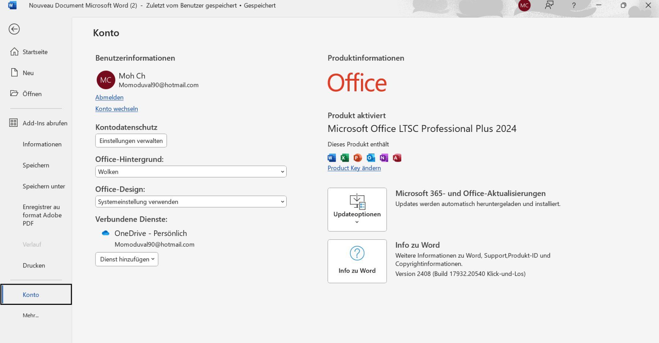Click the Produkt aktiviert label
Viewport: 659px width, 343px height.
point(357,115)
